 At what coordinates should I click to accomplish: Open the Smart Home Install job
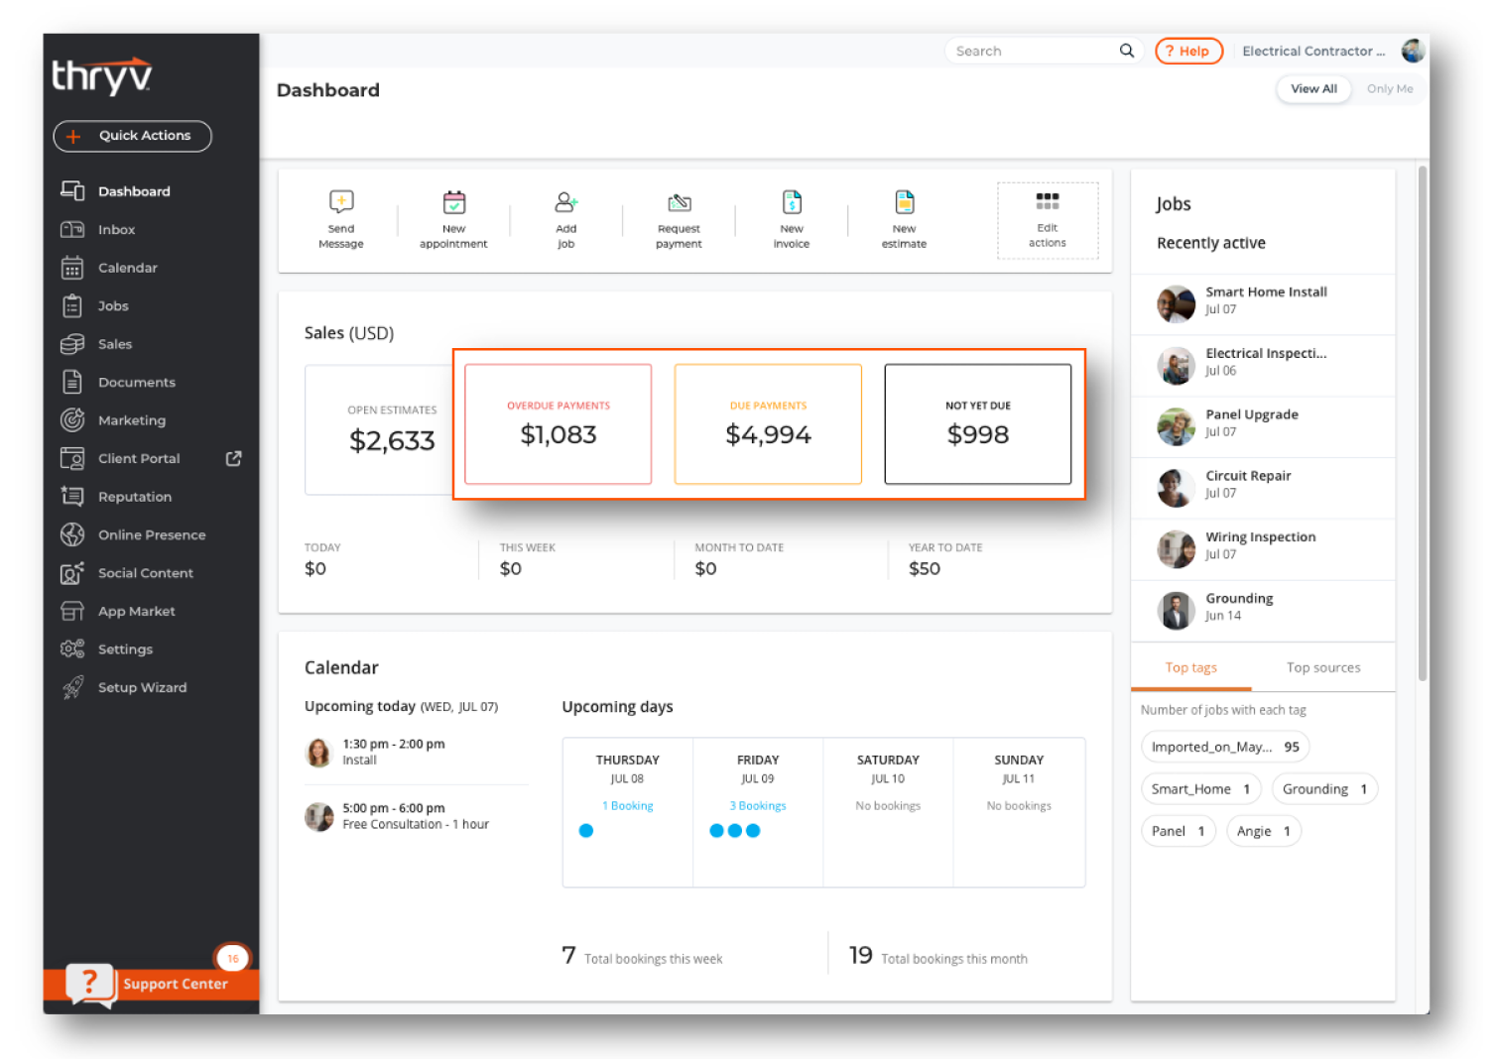[x=1263, y=304]
